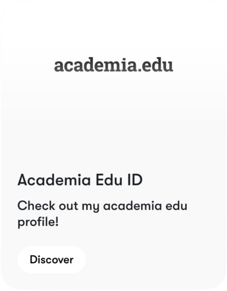
Task: Click the letter "D" of the Discover button
Action: click(x=33, y=259)
